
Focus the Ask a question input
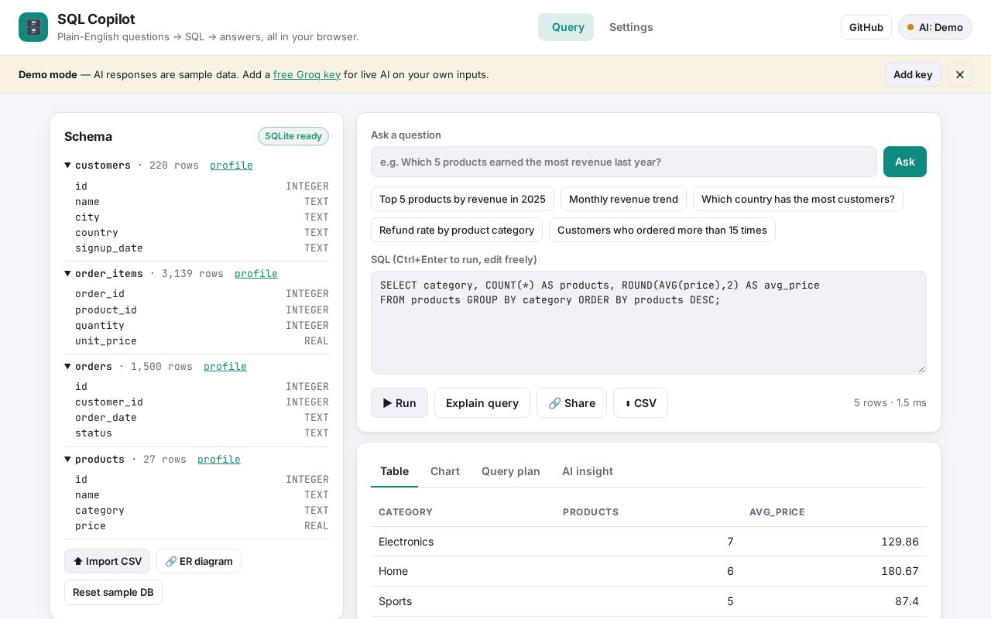tap(624, 162)
